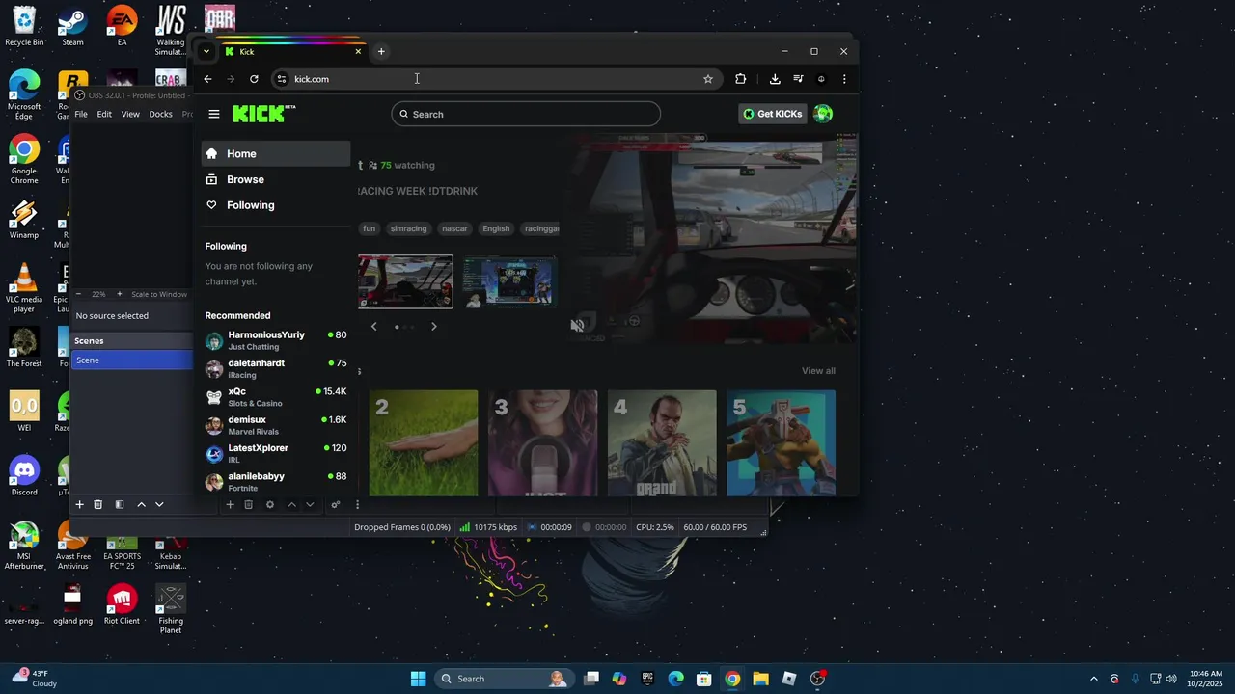Zoom in OBS preview with plus
Viewport: 1235px width, 694px height.
click(120, 294)
